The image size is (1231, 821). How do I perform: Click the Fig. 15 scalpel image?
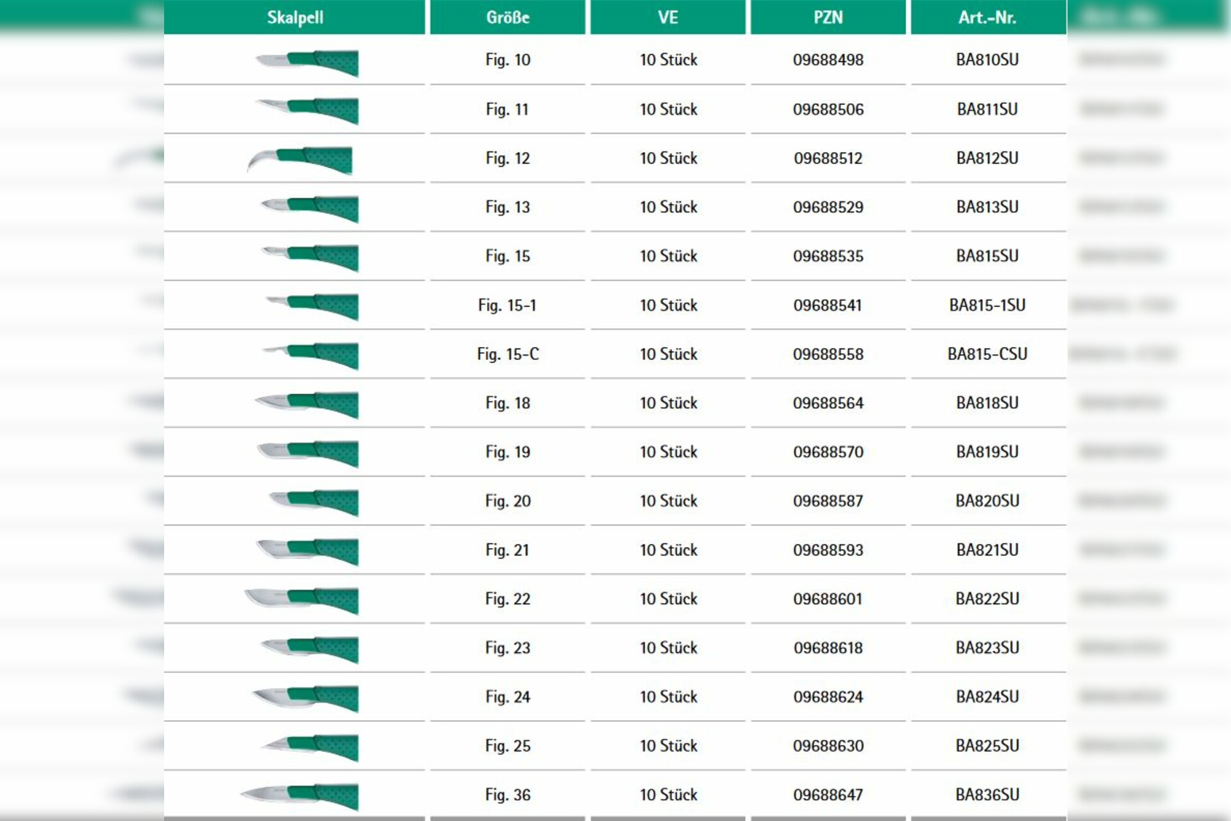coord(310,258)
